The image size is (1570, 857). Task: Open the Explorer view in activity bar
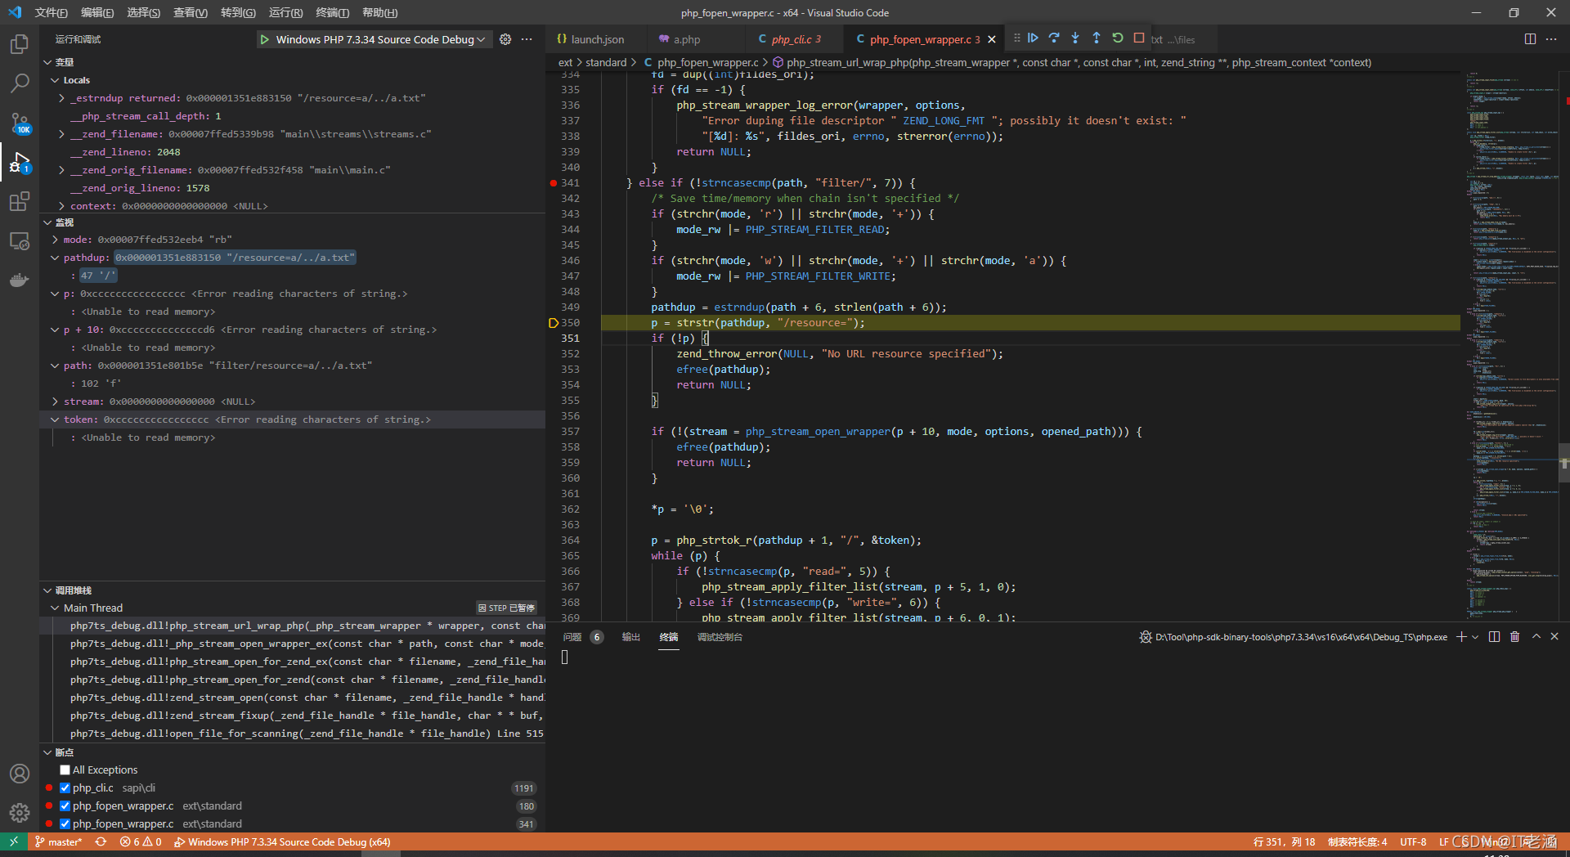[20, 44]
